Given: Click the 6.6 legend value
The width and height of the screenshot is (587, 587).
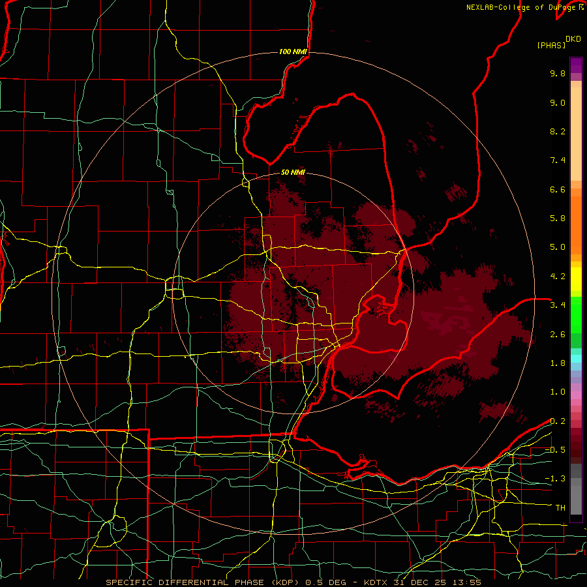Looking at the screenshot, I should coord(558,189).
